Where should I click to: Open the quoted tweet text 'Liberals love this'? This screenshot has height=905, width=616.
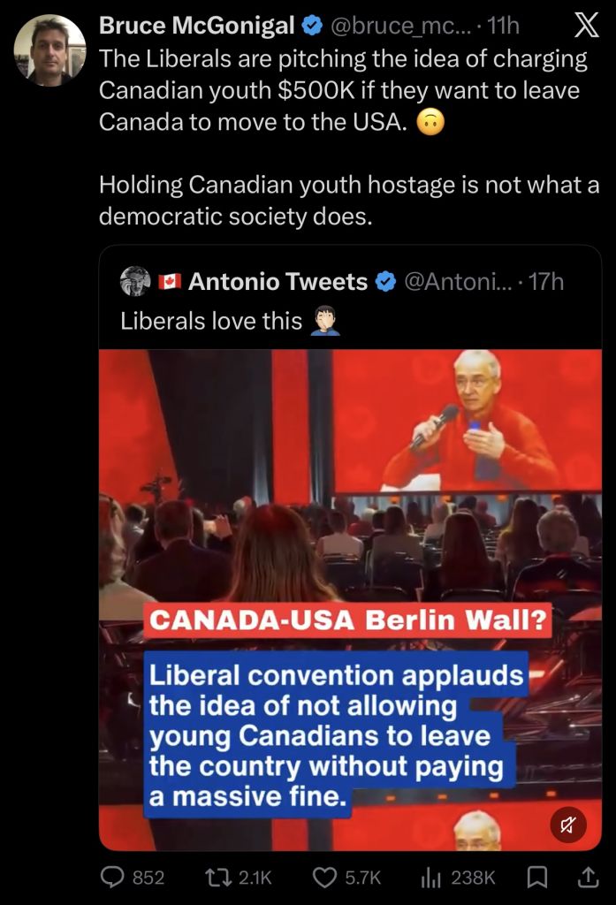tap(211, 321)
